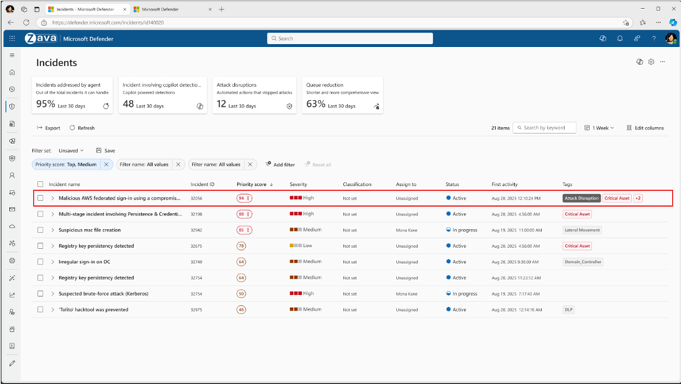Click the help question mark icon

(x=654, y=38)
